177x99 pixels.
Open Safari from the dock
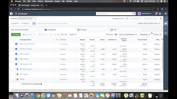[32, 95]
